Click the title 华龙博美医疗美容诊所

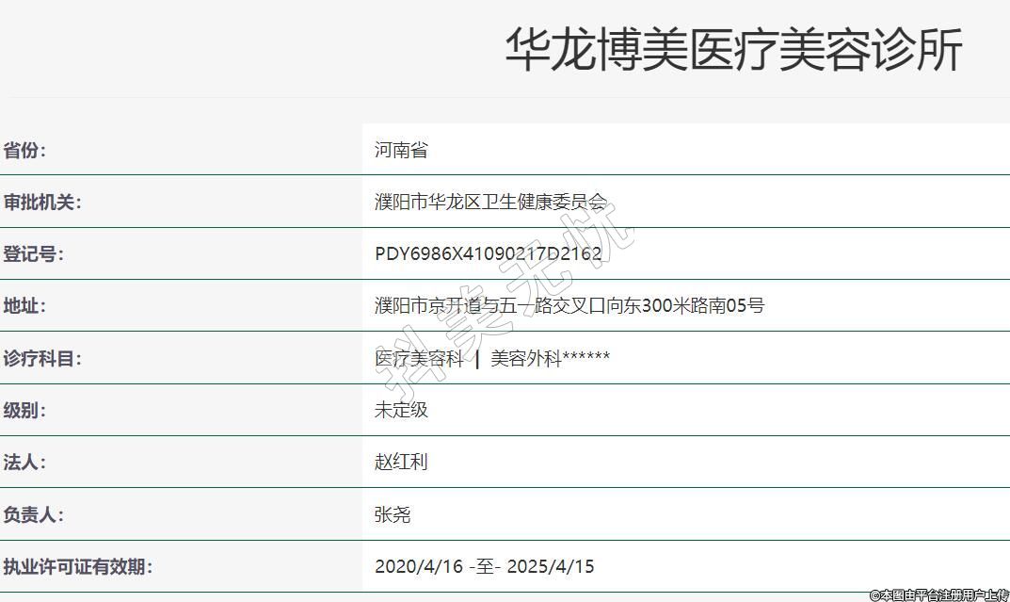(733, 50)
